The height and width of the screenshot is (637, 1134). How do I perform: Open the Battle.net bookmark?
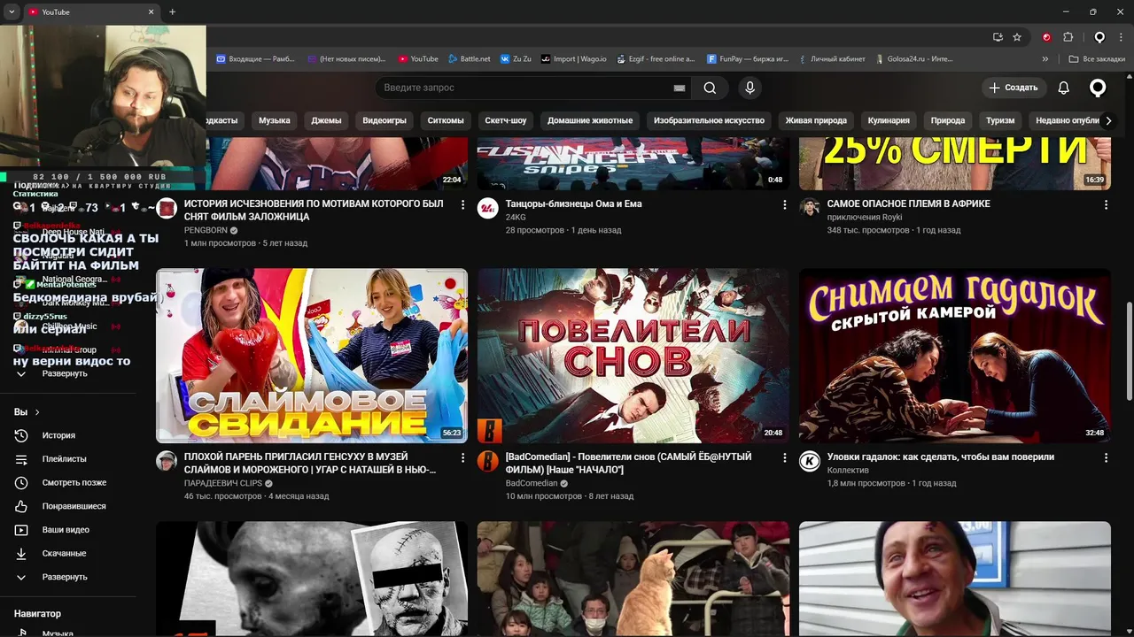[x=469, y=59]
